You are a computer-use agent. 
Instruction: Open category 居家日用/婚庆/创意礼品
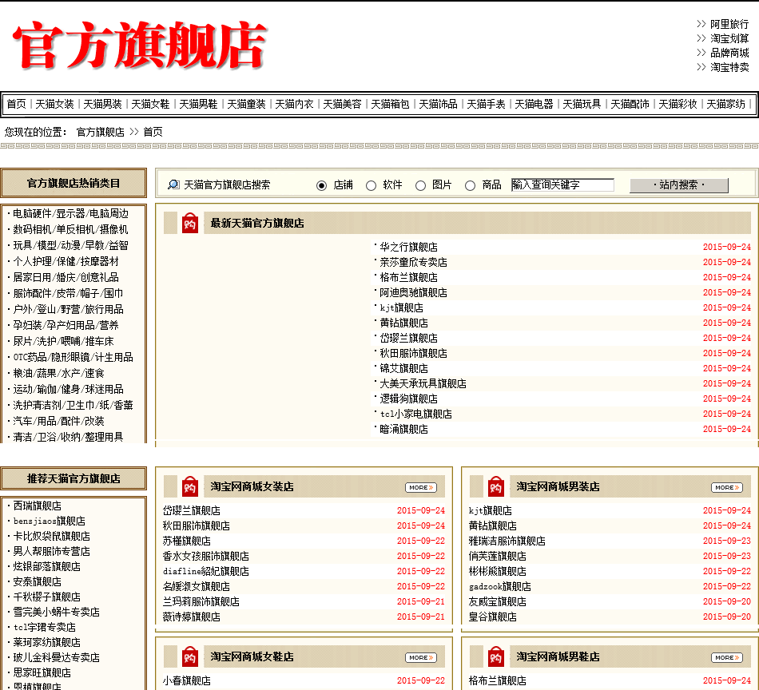[66, 277]
